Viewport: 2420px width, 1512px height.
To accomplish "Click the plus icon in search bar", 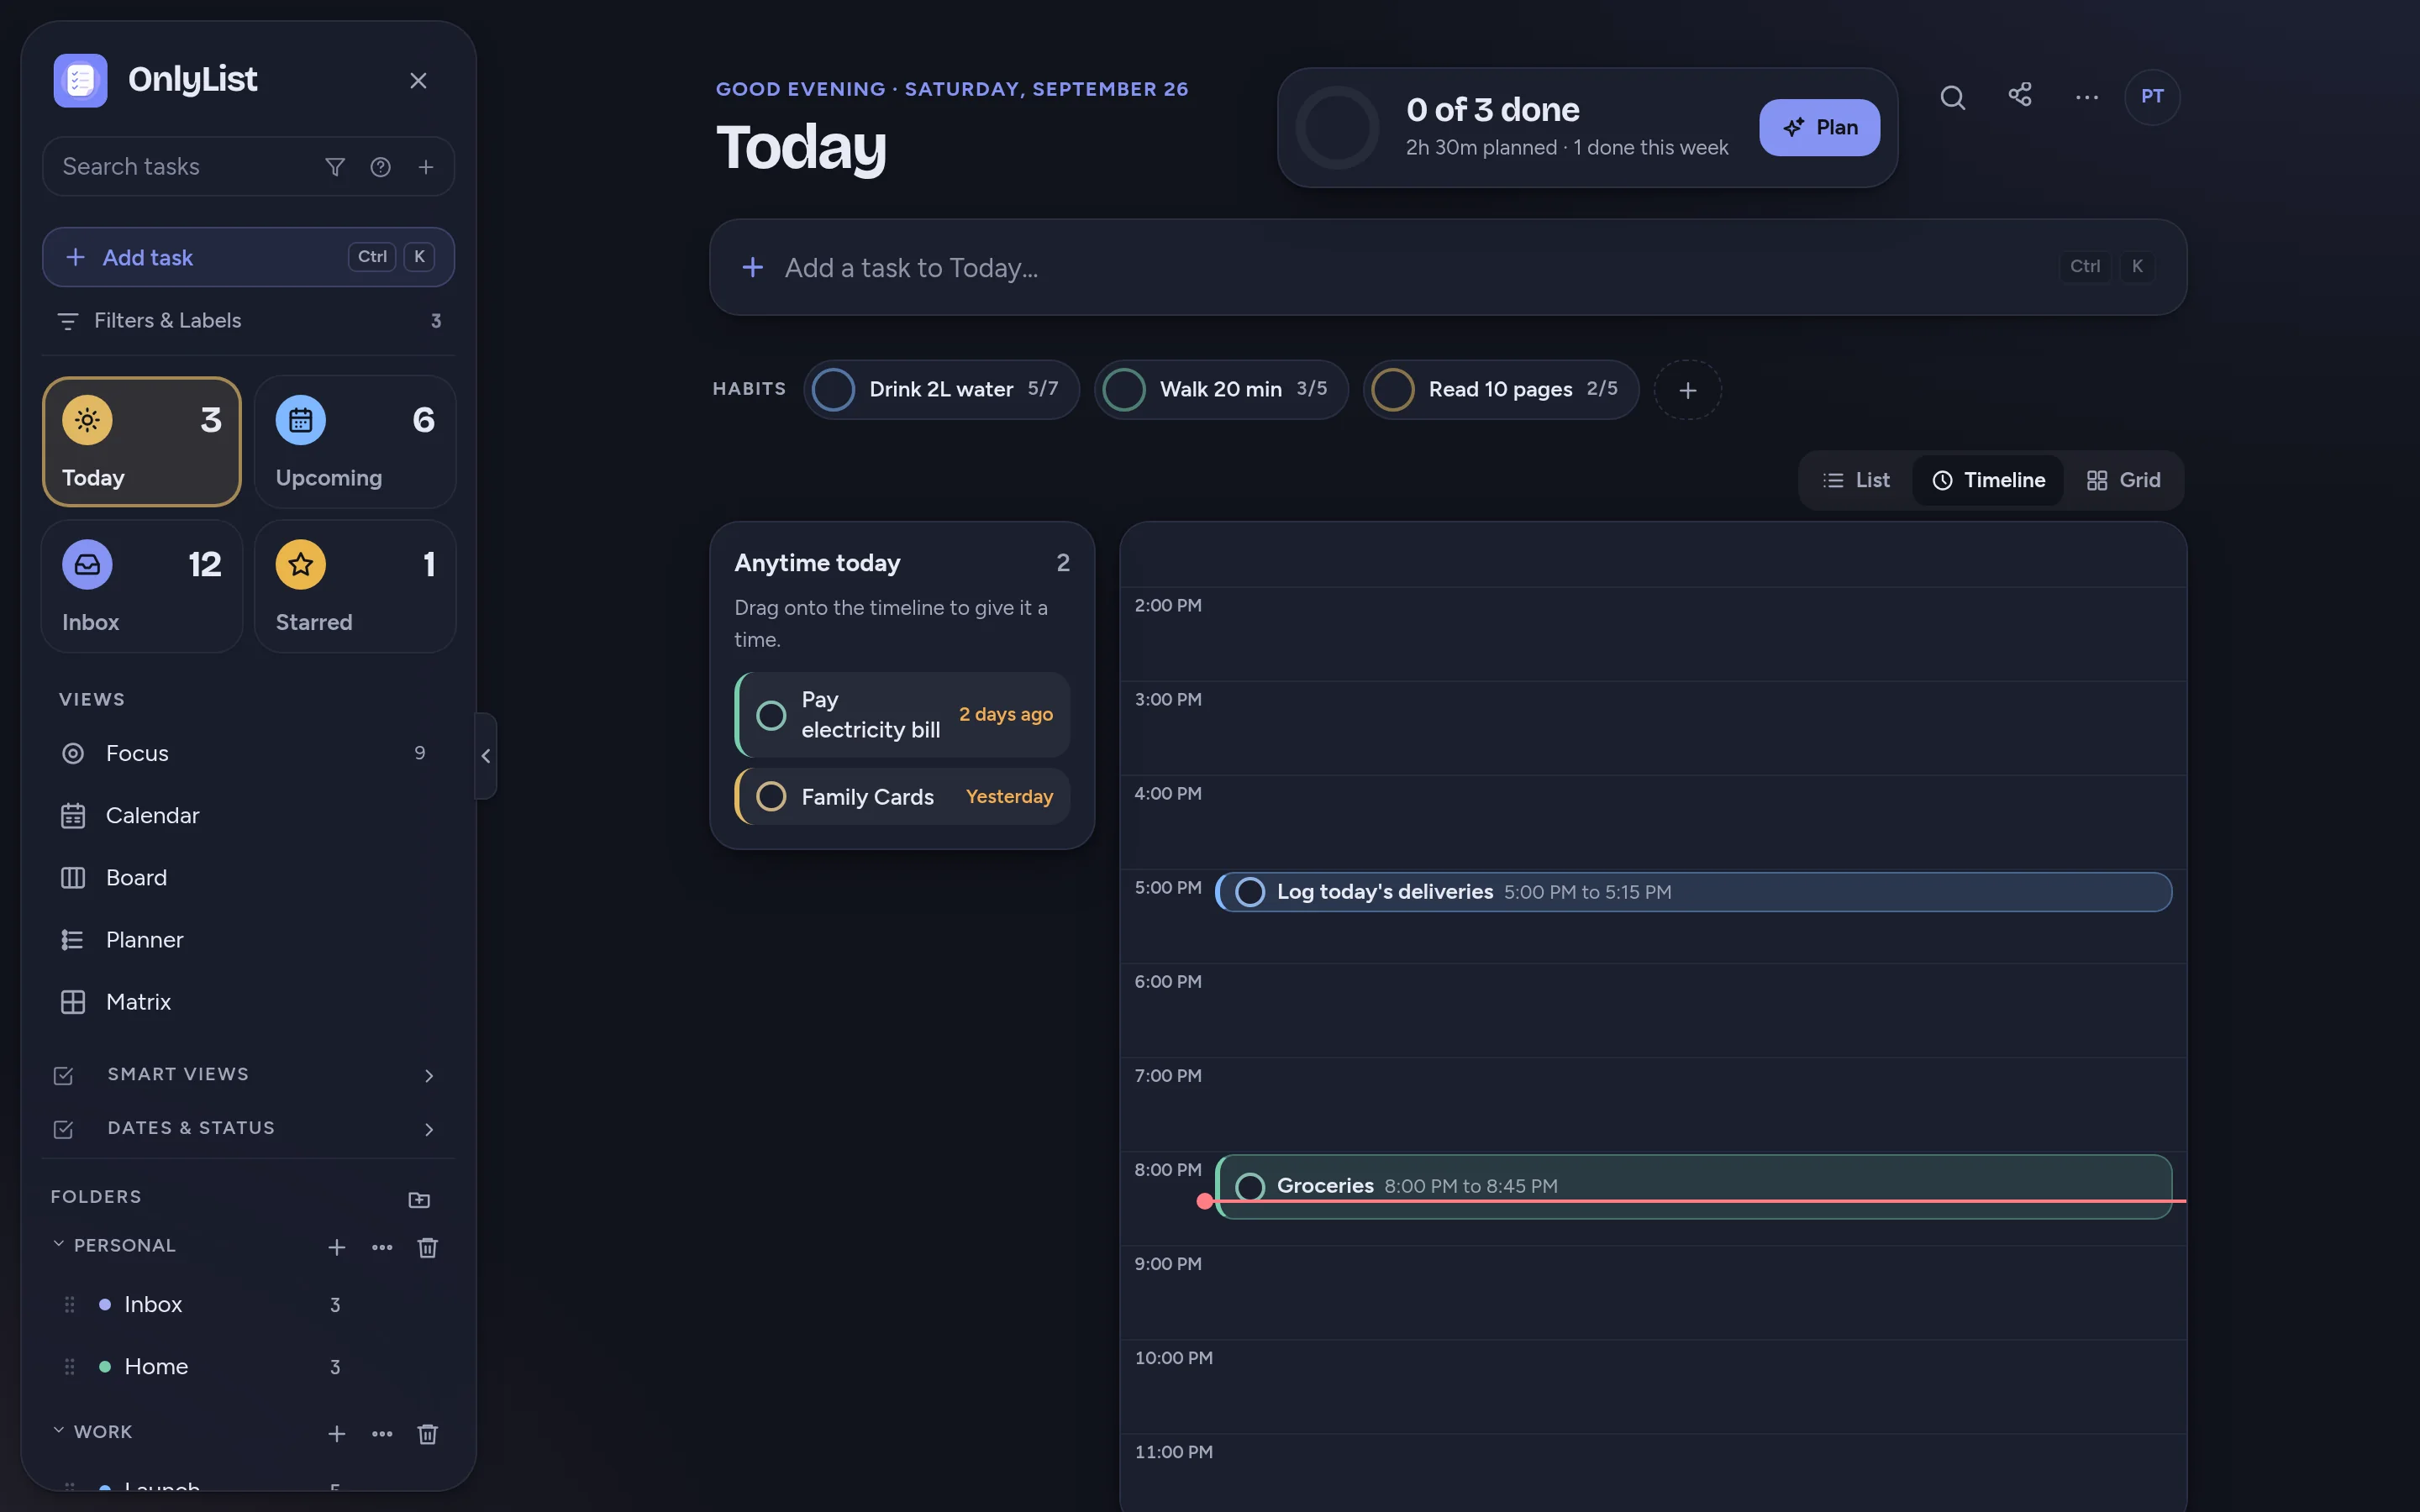I will pyautogui.click(x=426, y=167).
